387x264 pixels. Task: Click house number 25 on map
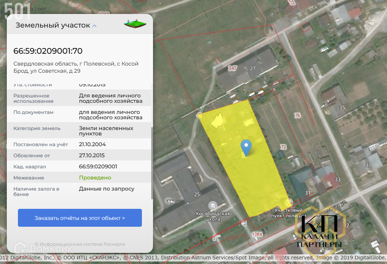(197, 195)
